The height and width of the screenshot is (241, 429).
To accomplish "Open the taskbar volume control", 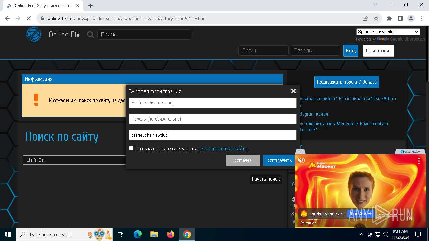I will point(385,234).
